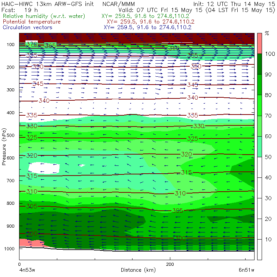
Task: Click the '365' potential temperature contour label
Action: (50, 46)
